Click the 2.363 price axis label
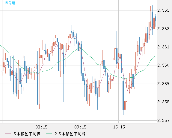 [163, 10]
